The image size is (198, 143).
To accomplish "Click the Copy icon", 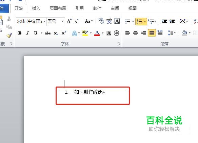I will coord(9,27).
